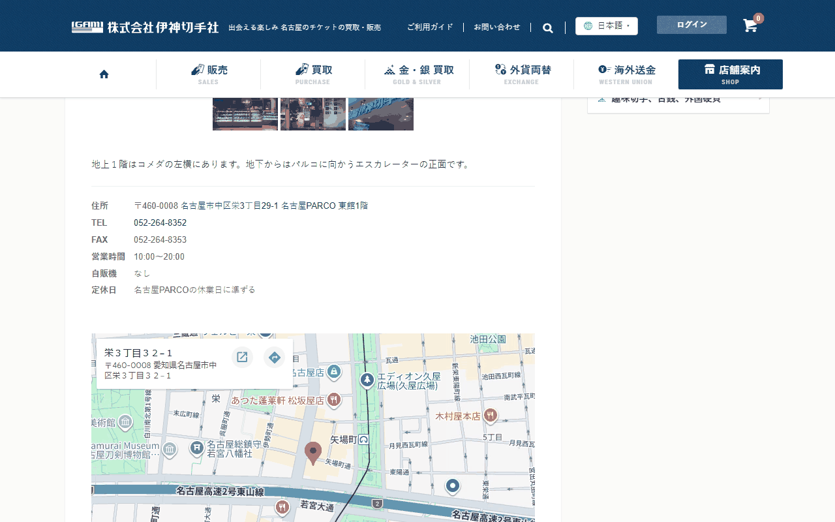Click エディオン久屋広場 park marker
835x522 pixels.
tap(367, 380)
